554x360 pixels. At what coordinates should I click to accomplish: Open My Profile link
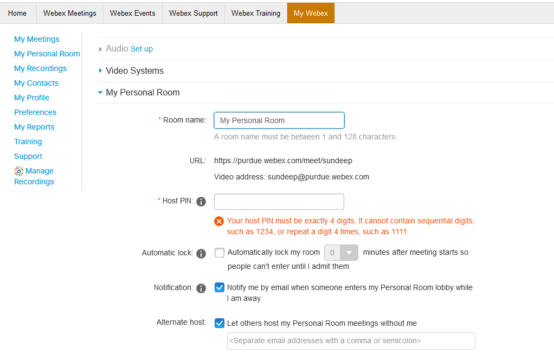click(x=32, y=98)
